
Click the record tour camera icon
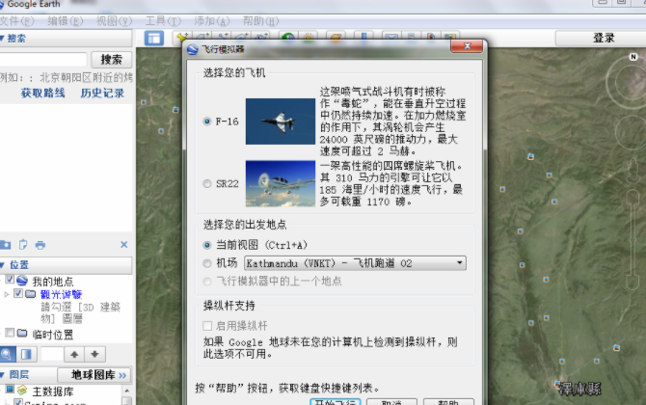coord(261,37)
